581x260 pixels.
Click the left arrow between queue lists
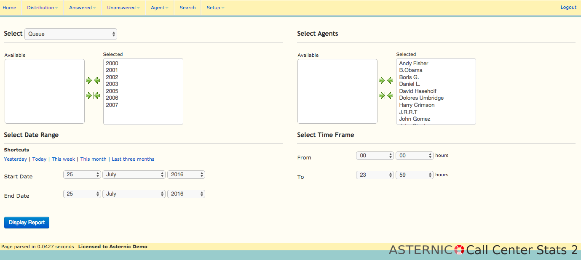[97, 80]
